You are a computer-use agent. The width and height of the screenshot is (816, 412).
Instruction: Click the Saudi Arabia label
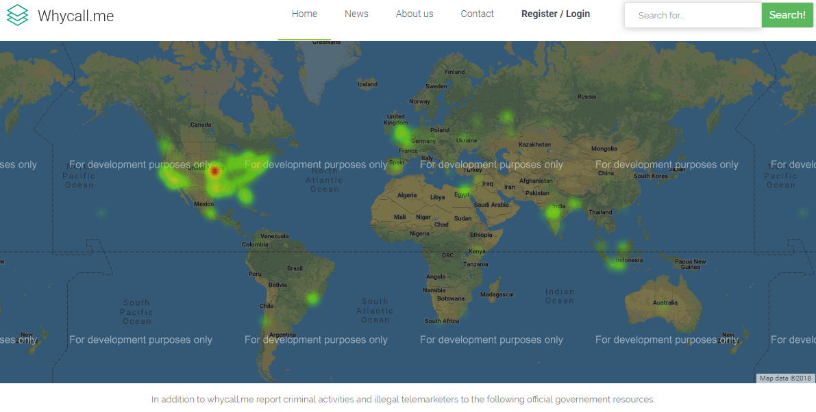point(492,205)
